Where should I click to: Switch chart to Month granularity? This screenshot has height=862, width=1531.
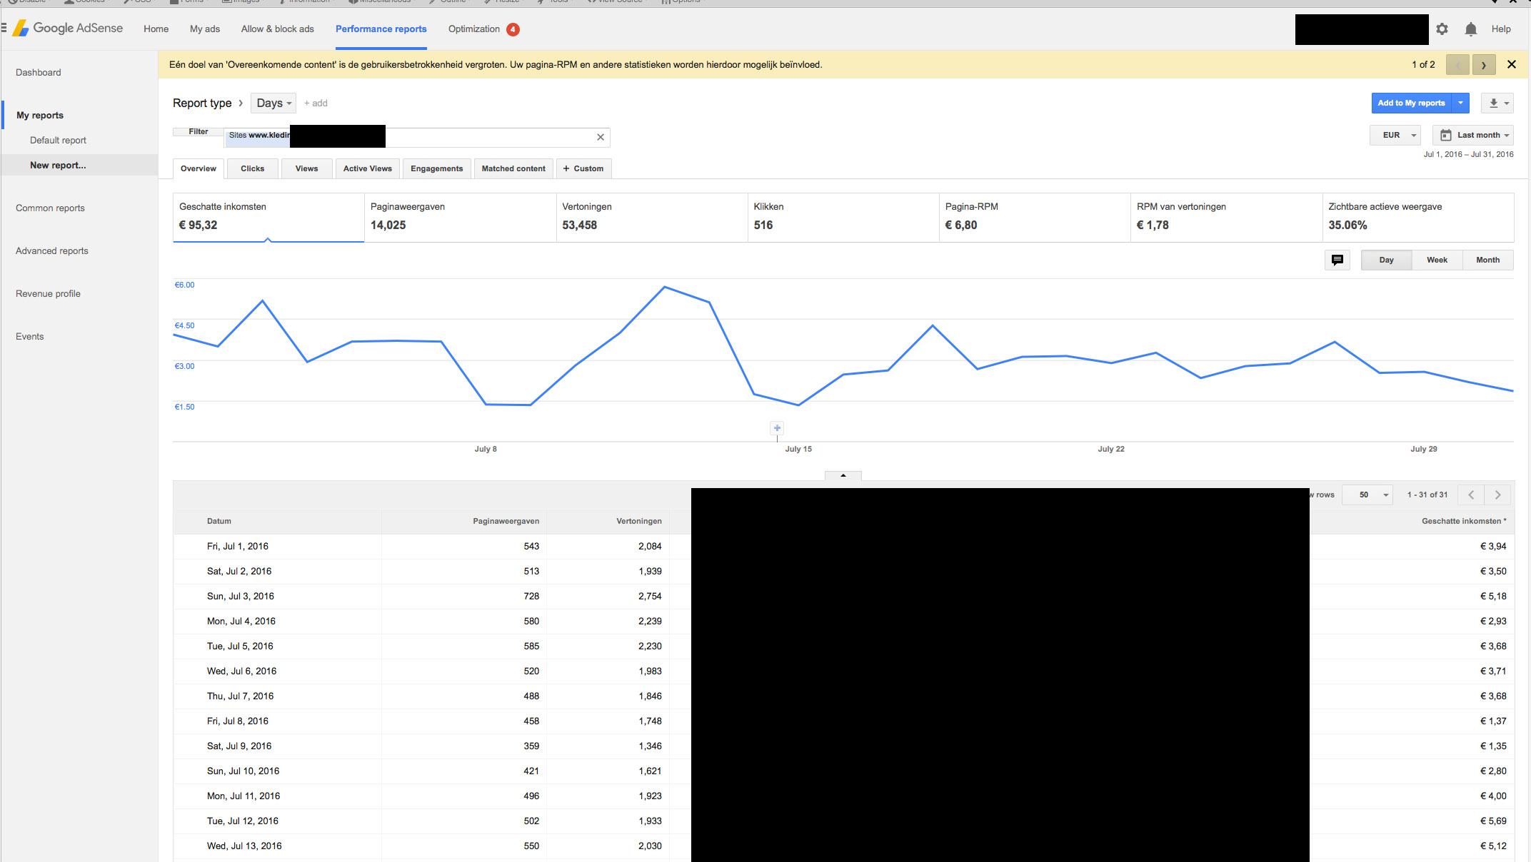[x=1487, y=260]
